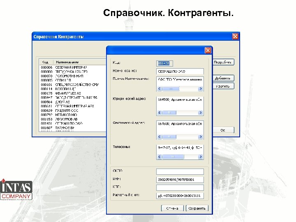Viewport: 296px width, 222px height.
Task: Click scrollbar thumb under Фактический адрес
Action: [x=169, y=136]
